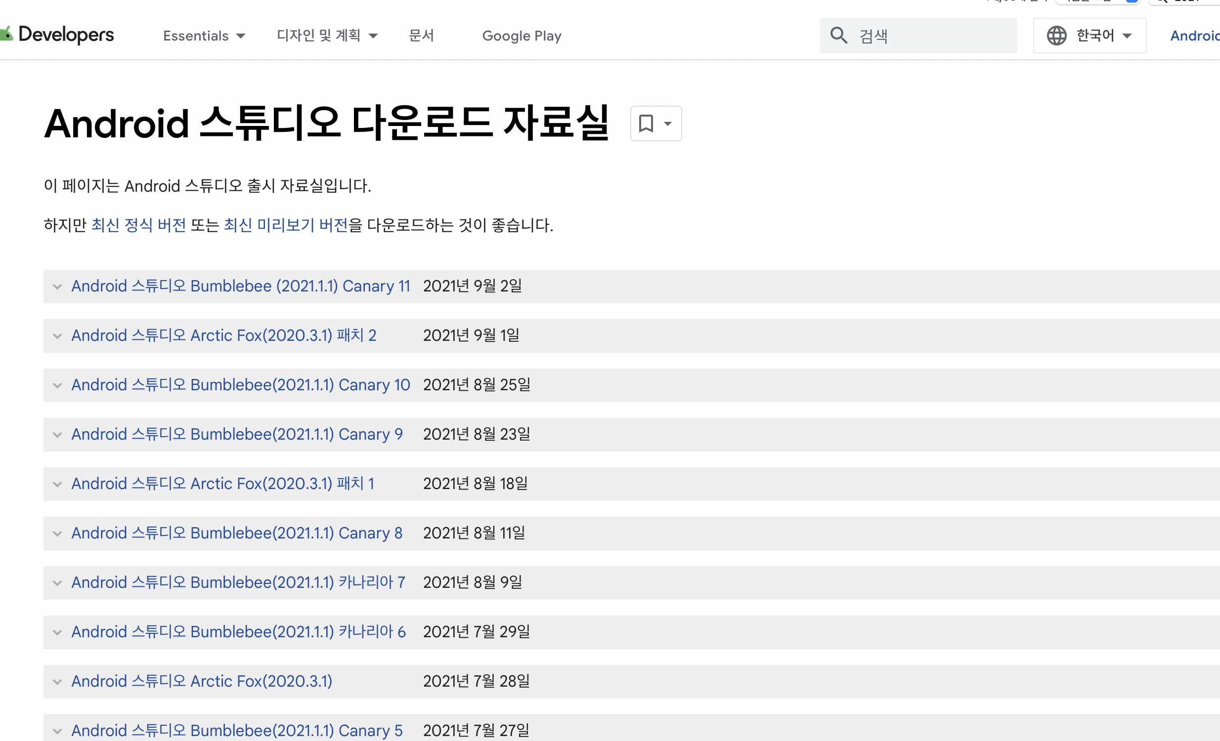Click the date 2021년 9월 2일
This screenshot has height=741, width=1220.
[x=473, y=286]
